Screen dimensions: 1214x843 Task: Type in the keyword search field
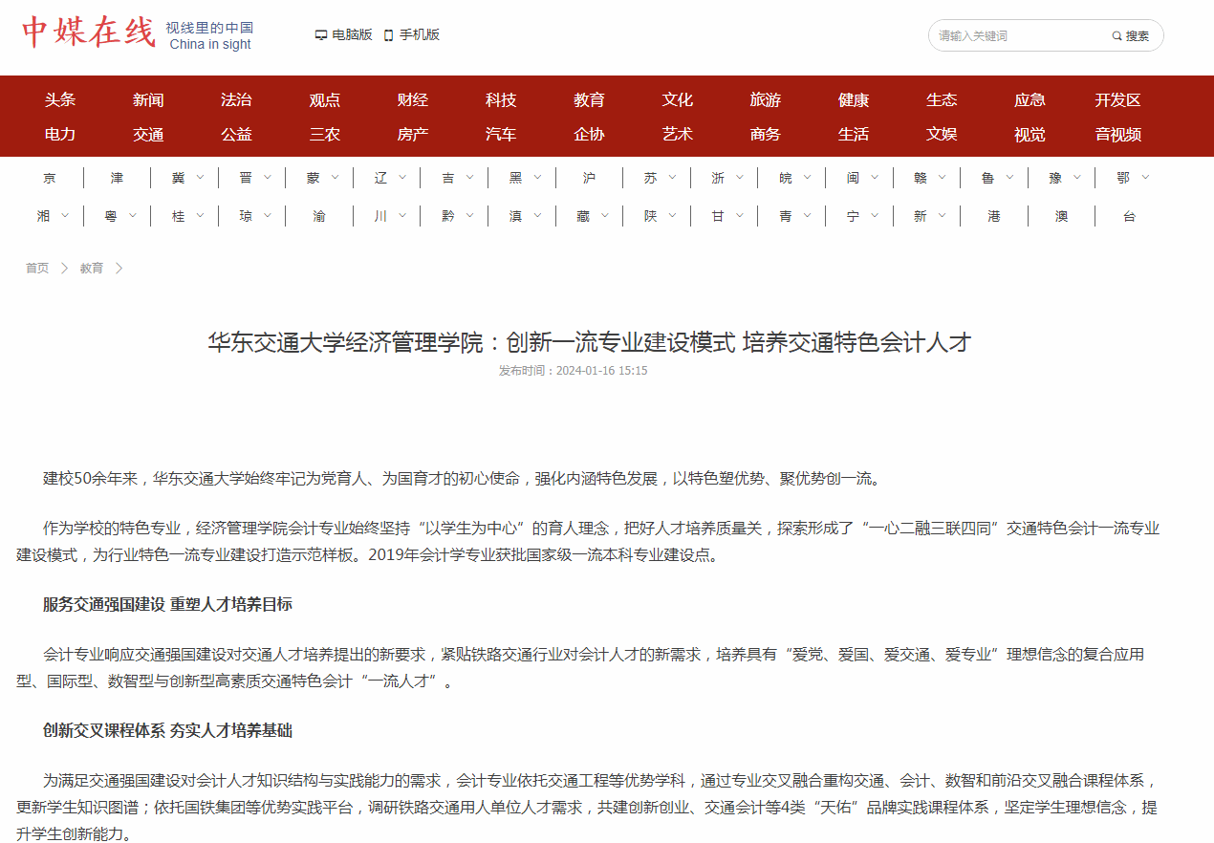click(x=1018, y=36)
